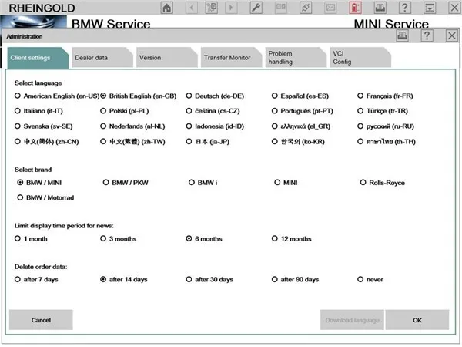Click the print icon in main toolbar

point(380,8)
